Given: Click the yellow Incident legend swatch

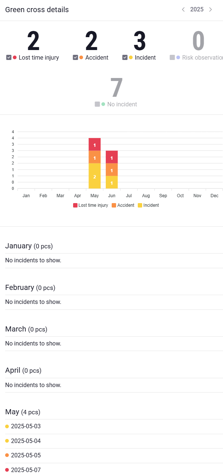Looking at the screenshot, I should [x=140, y=205].
